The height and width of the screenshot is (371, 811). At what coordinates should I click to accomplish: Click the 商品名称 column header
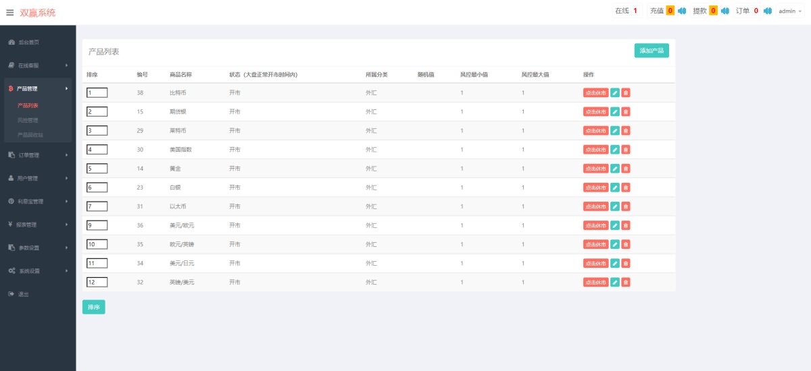pyautogui.click(x=180, y=74)
